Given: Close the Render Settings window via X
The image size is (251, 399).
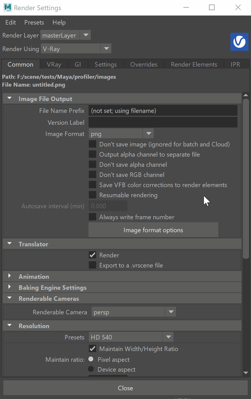Looking at the screenshot, I should tap(238, 8).
